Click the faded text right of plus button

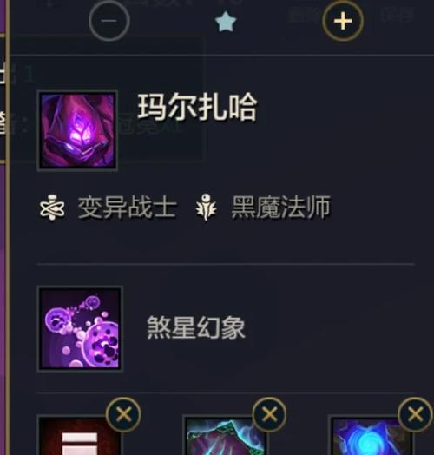click(x=398, y=15)
